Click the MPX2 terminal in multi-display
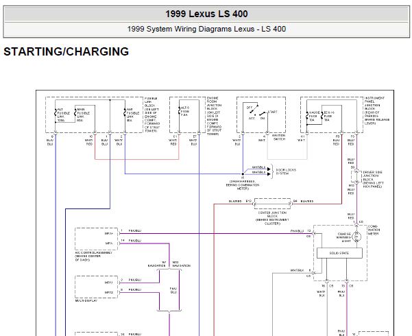Image resolution: width=412 pixels, height=336 pixels. pos(109,292)
